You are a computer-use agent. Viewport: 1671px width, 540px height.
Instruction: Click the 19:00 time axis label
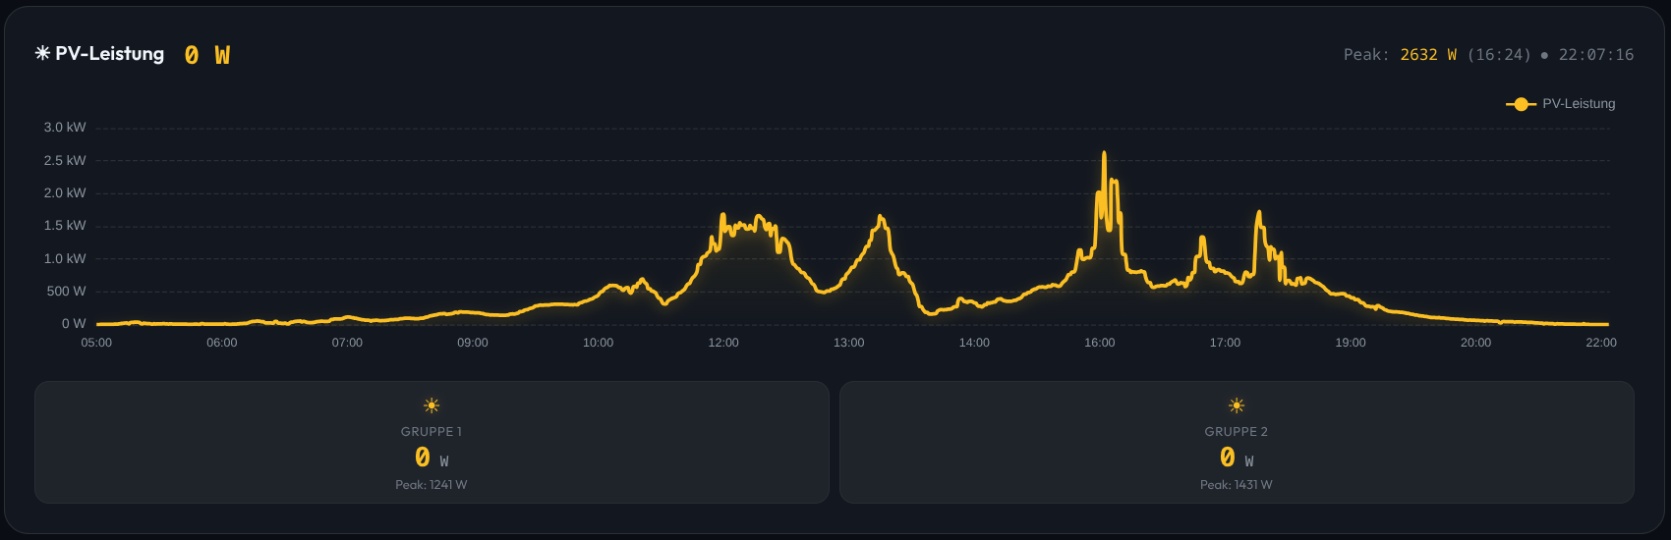(1351, 343)
